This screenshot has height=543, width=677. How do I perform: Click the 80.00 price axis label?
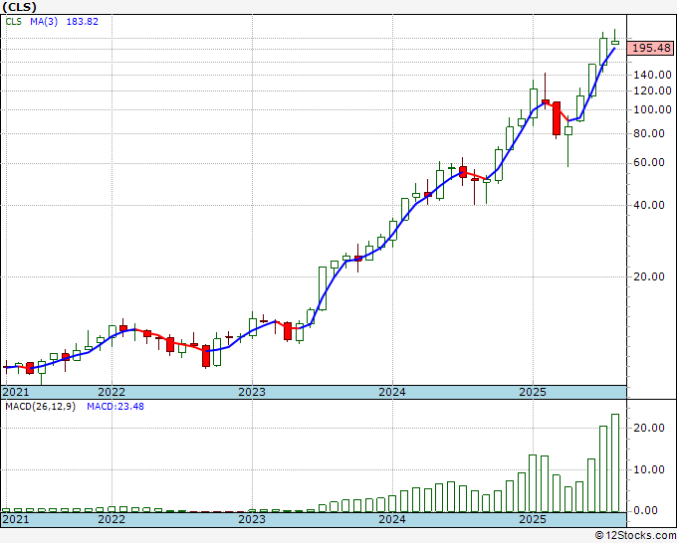[x=648, y=133]
